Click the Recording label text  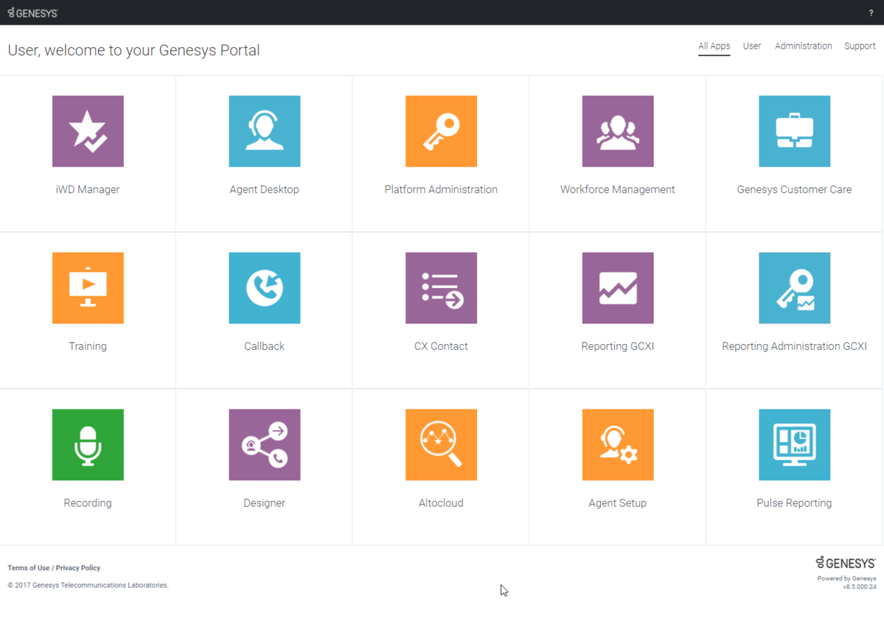coord(88,503)
